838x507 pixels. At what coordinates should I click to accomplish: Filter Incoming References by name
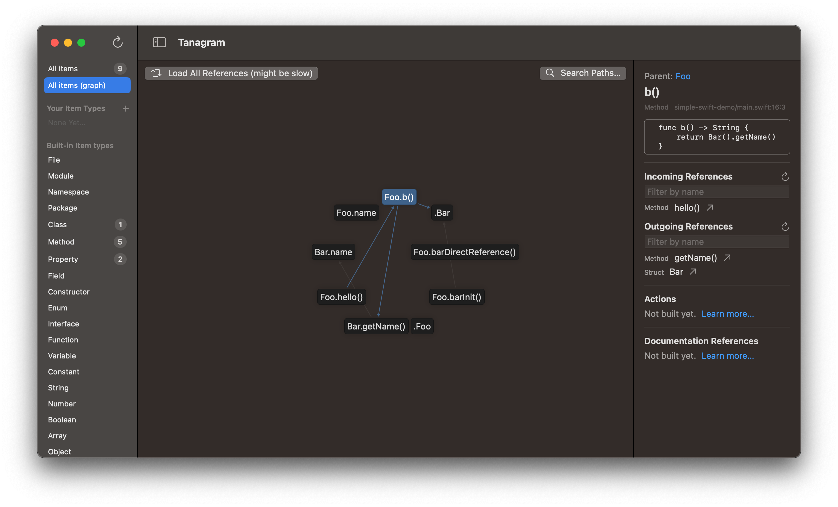[x=716, y=192]
